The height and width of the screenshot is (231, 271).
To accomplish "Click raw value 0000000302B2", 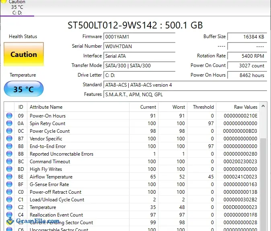I will [x=240, y=200].
